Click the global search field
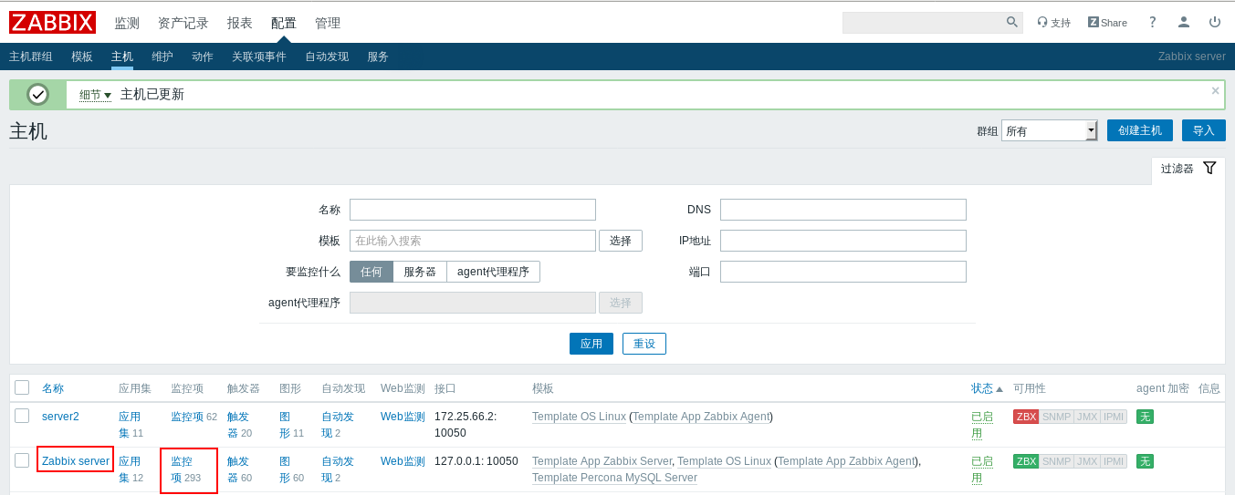Screen dimensions: 1235x495 coord(923,23)
